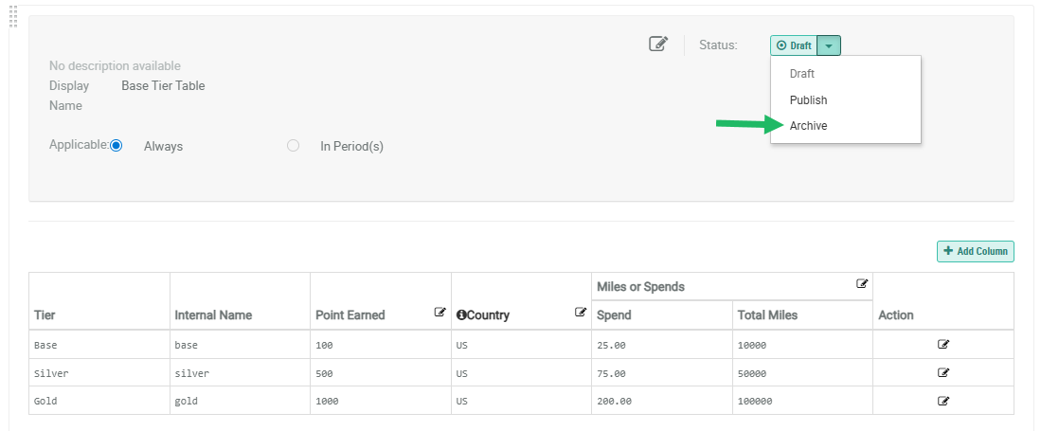The height and width of the screenshot is (431, 1041).
Task: Click the Silver row Point Earned cell
Action: [x=325, y=373]
